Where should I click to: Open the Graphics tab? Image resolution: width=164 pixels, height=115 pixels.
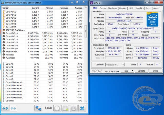click(x=140, y=8)
